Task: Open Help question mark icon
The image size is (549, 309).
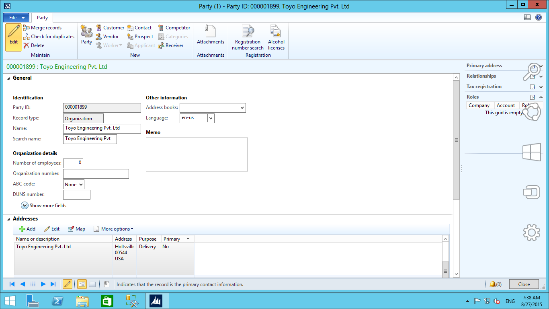Action: (x=539, y=17)
